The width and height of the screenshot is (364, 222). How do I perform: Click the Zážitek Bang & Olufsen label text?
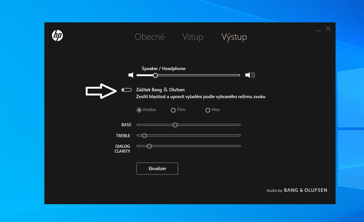coord(160,90)
